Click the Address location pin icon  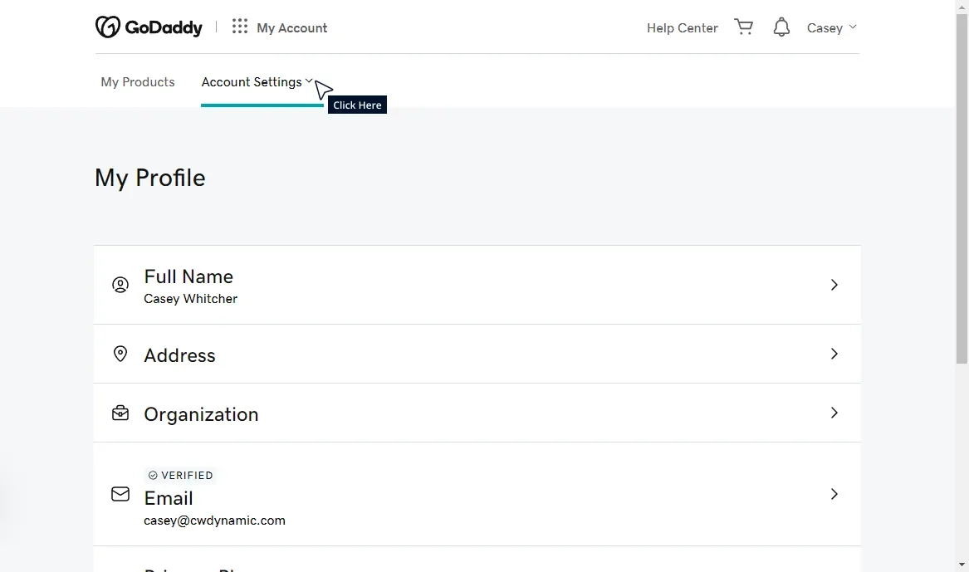(x=120, y=353)
